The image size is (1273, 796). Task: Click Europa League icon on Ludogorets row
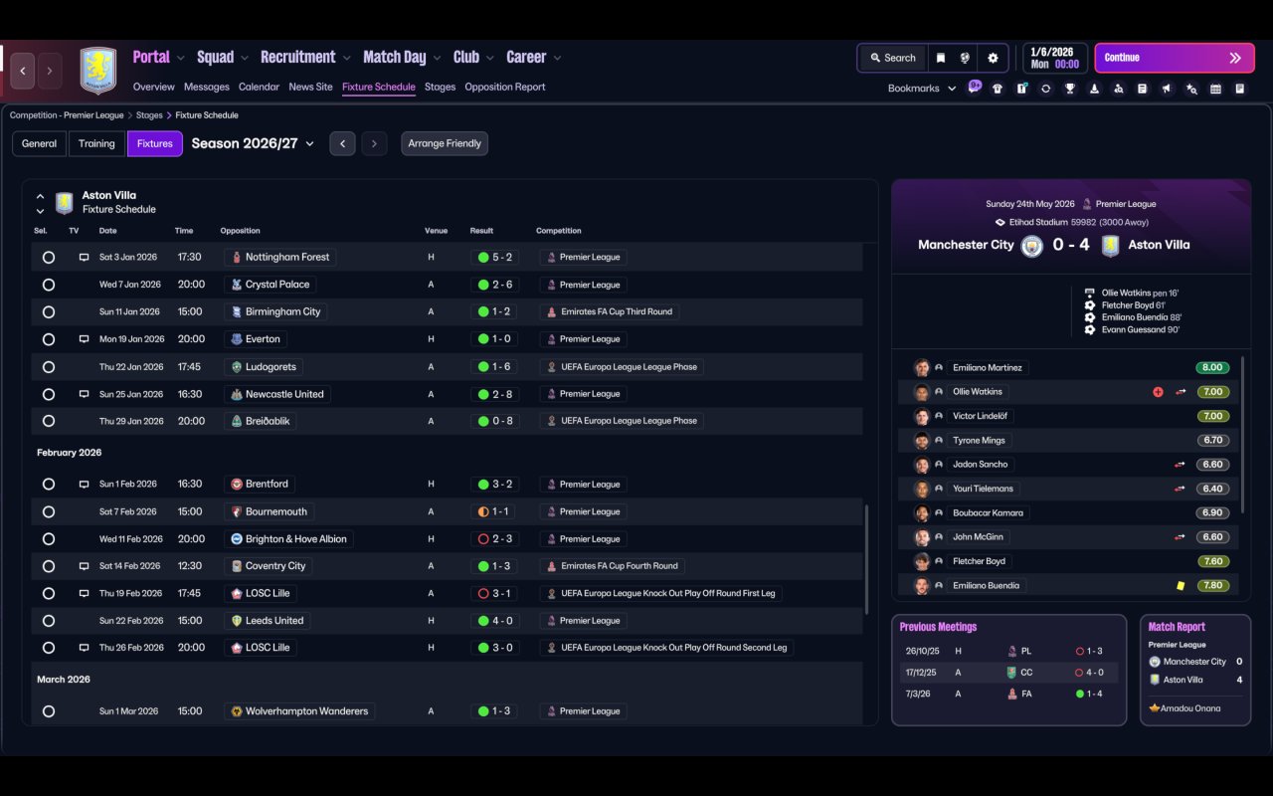(551, 366)
